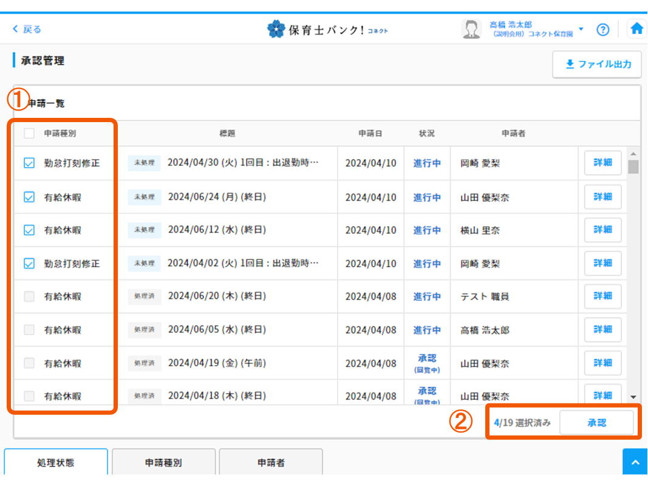Click the home icon in header
648x486 pixels.
636,29
